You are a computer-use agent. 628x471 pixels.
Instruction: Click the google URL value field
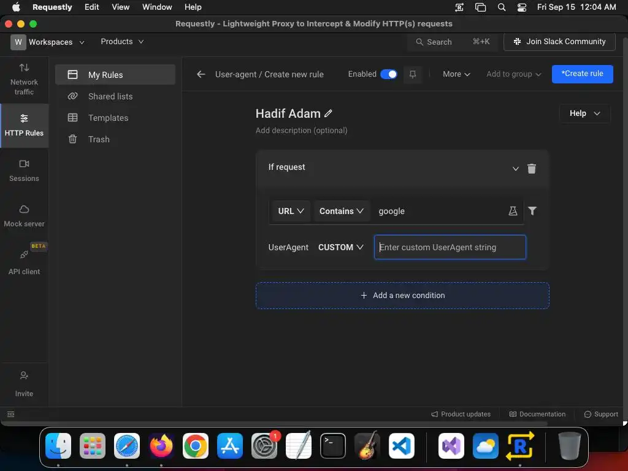pos(438,211)
